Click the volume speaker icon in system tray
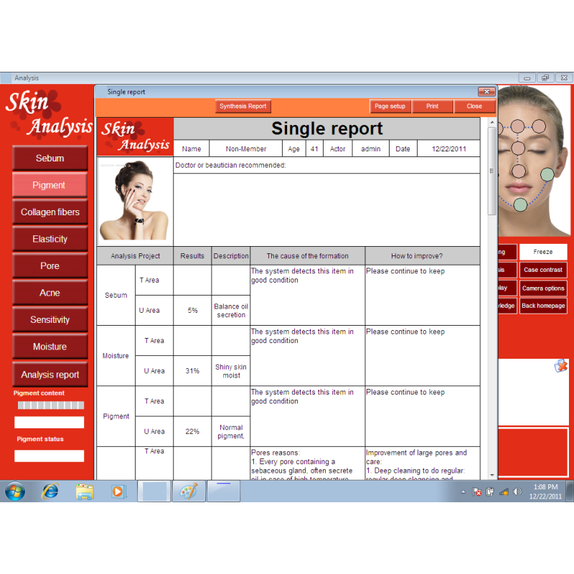The height and width of the screenshot is (574, 574). [517, 492]
